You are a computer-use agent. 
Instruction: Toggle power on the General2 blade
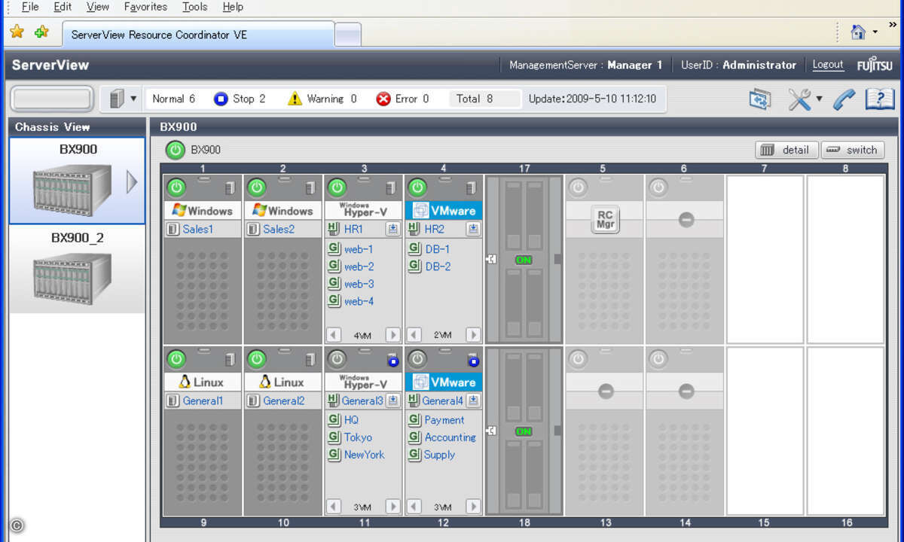point(257,358)
